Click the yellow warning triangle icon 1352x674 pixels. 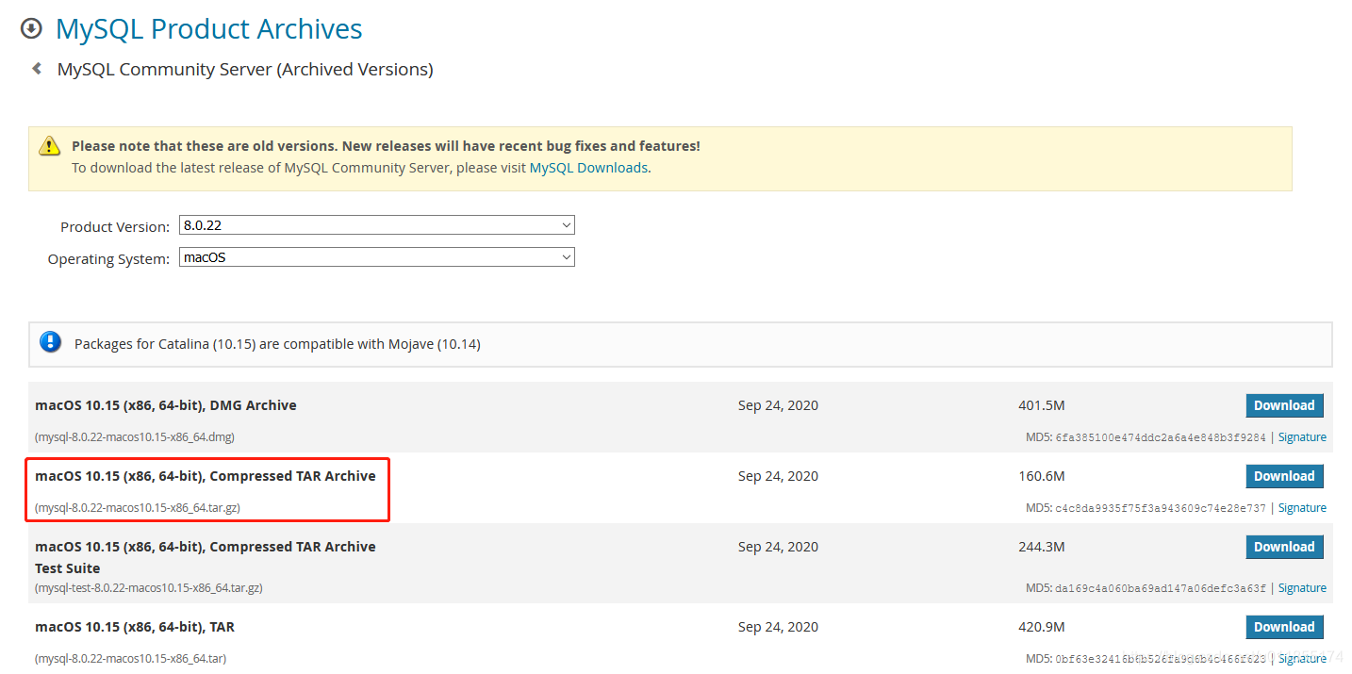pyautogui.click(x=49, y=146)
